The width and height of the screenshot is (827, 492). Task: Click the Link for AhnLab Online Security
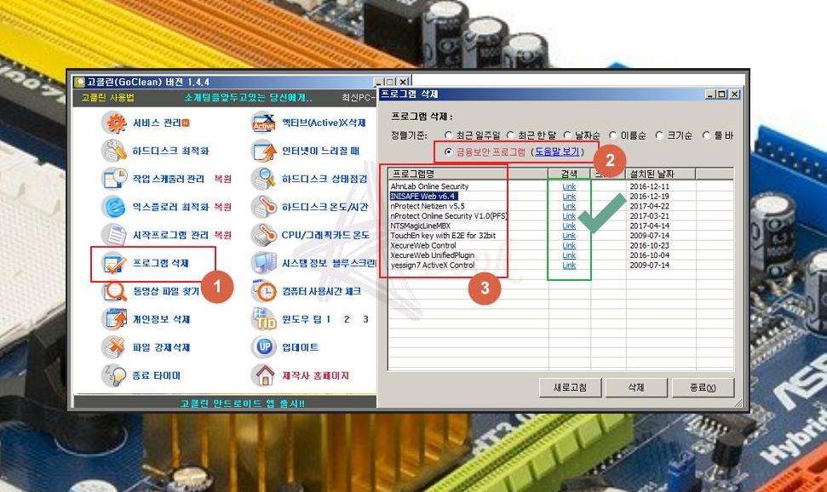569,186
